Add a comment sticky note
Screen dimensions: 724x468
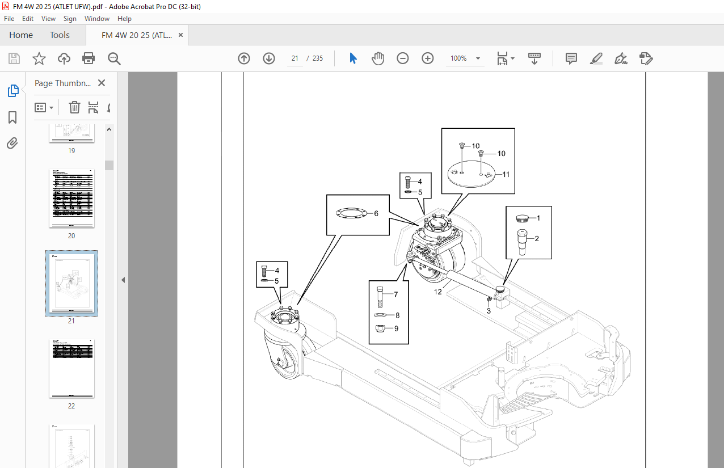click(x=571, y=58)
